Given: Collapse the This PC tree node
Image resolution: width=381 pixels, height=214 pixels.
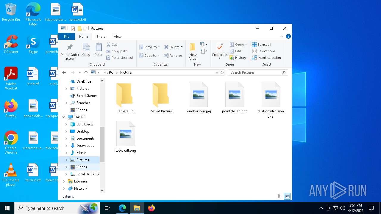Looking at the screenshot, I should [x=64, y=117].
